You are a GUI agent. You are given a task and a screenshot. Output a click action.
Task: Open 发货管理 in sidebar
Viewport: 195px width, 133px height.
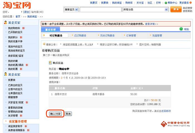point(13,115)
